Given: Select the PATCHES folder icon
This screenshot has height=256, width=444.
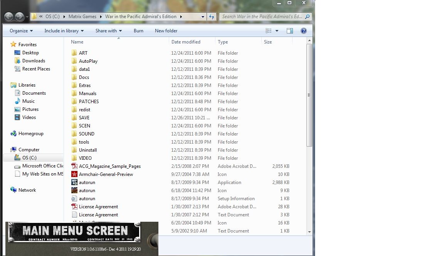Looking at the screenshot, I should (x=74, y=102).
